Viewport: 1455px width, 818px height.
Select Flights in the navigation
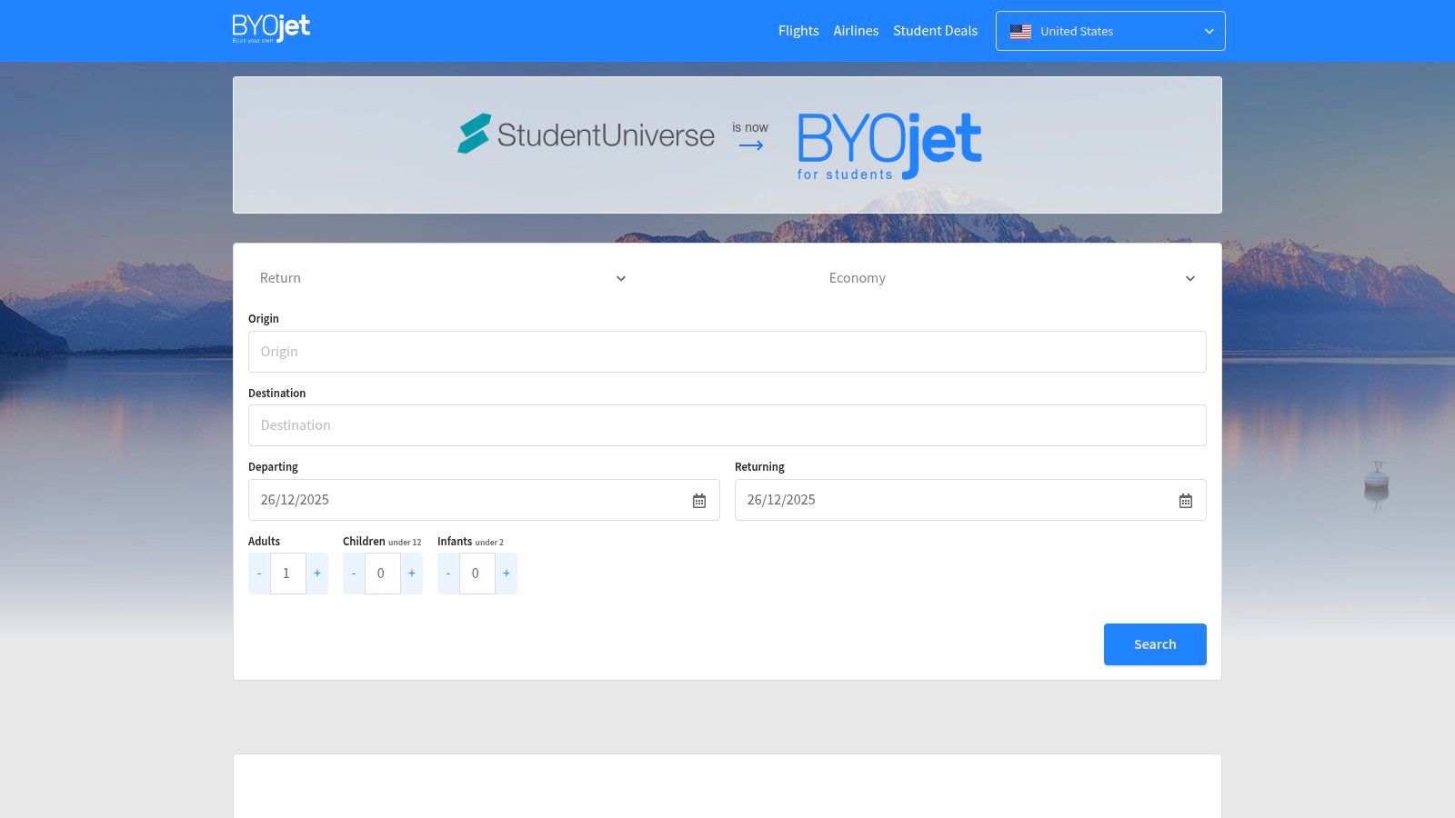[x=798, y=30]
